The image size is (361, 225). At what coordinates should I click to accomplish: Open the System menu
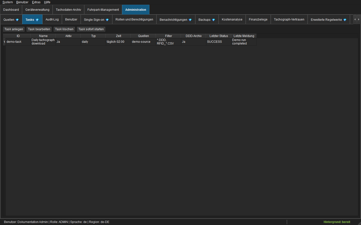[x=8, y=2]
